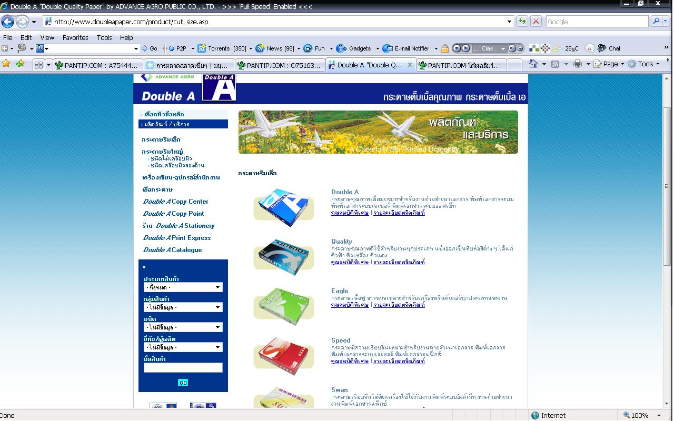Click the Stop loading red X icon

click(536, 22)
